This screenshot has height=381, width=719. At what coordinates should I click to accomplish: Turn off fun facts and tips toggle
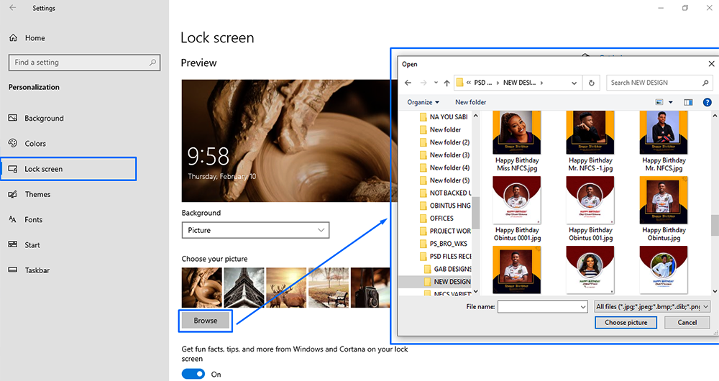pyautogui.click(x=193, y=374)
